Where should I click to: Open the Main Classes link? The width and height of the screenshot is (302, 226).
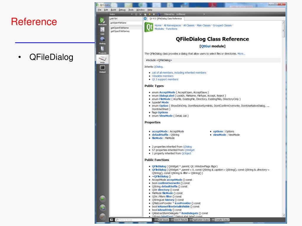(203, 25)
